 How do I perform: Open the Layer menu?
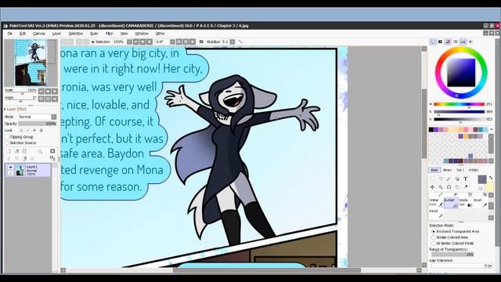[x=56, y=34]
